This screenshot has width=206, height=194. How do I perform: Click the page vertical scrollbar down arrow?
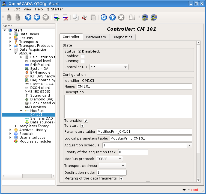(x=198, y=180)
